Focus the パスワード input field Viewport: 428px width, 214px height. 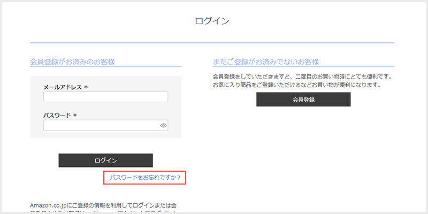click(x=102, y=126)
